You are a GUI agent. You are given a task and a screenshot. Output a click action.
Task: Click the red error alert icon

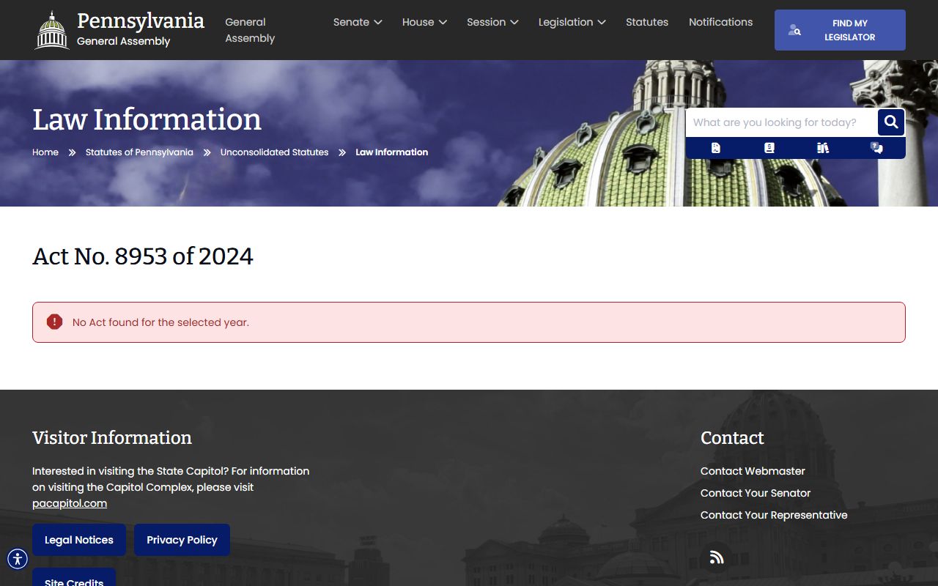coord(54,322)
